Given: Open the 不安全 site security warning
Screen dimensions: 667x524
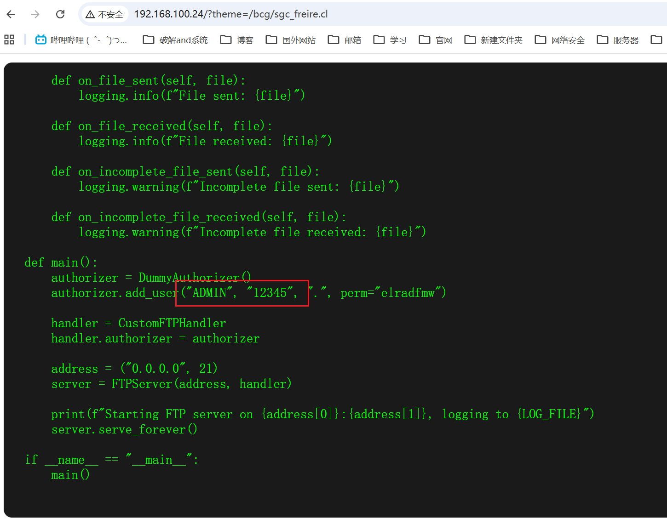Looking at the screenshot, I should point(105,15).
